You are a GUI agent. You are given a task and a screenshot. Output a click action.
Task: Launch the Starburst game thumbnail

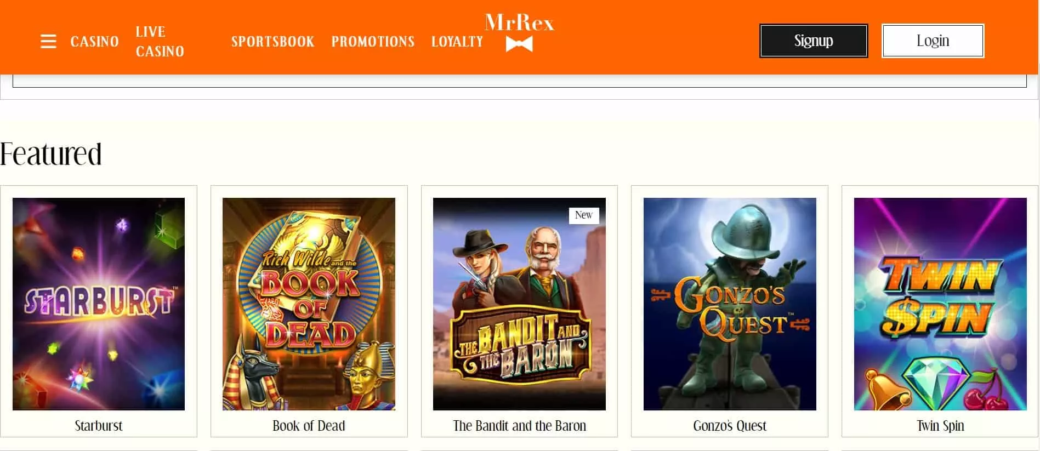point(99,304)
